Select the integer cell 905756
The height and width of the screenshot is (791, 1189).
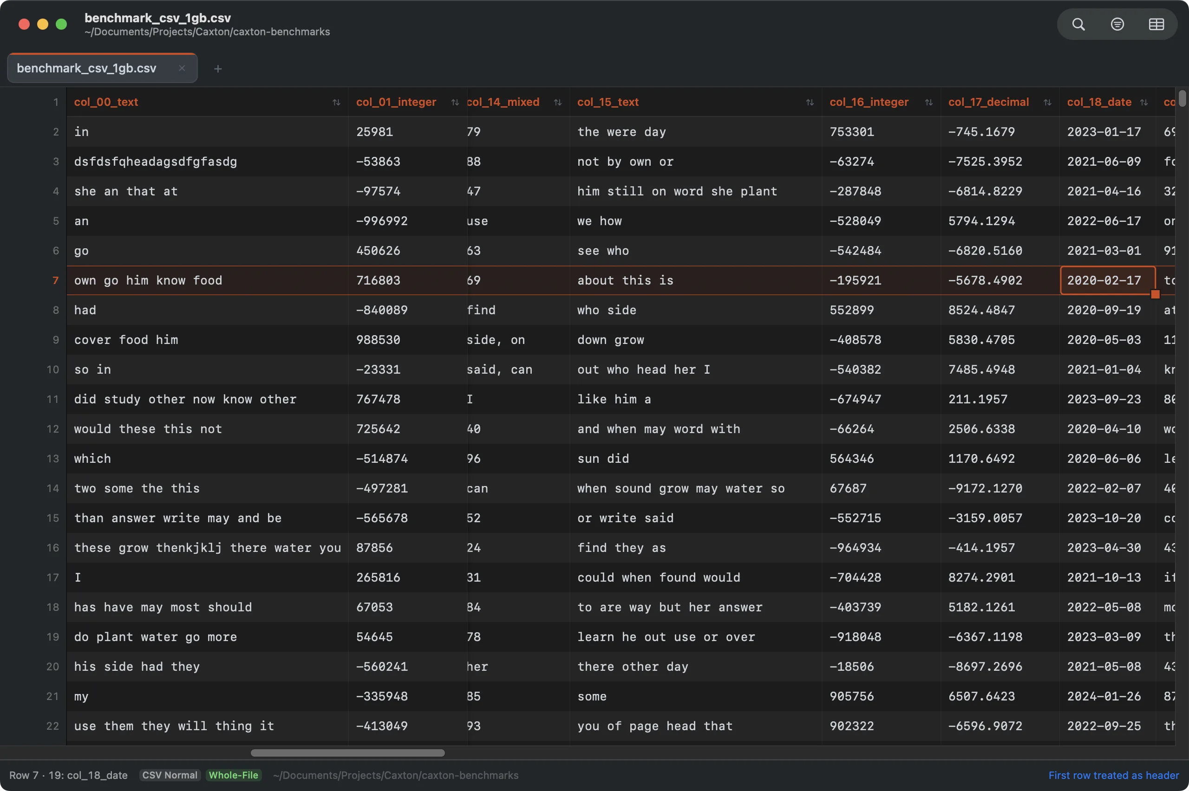[881, 696]
